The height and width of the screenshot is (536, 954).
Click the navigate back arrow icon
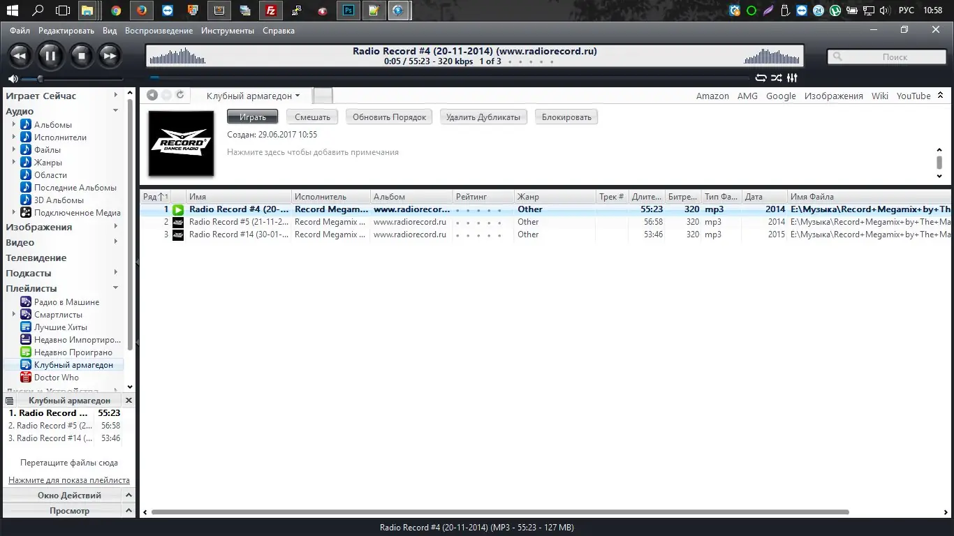(x=152, y=96)
